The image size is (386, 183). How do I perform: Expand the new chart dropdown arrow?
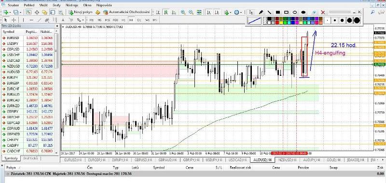(10, 13)
